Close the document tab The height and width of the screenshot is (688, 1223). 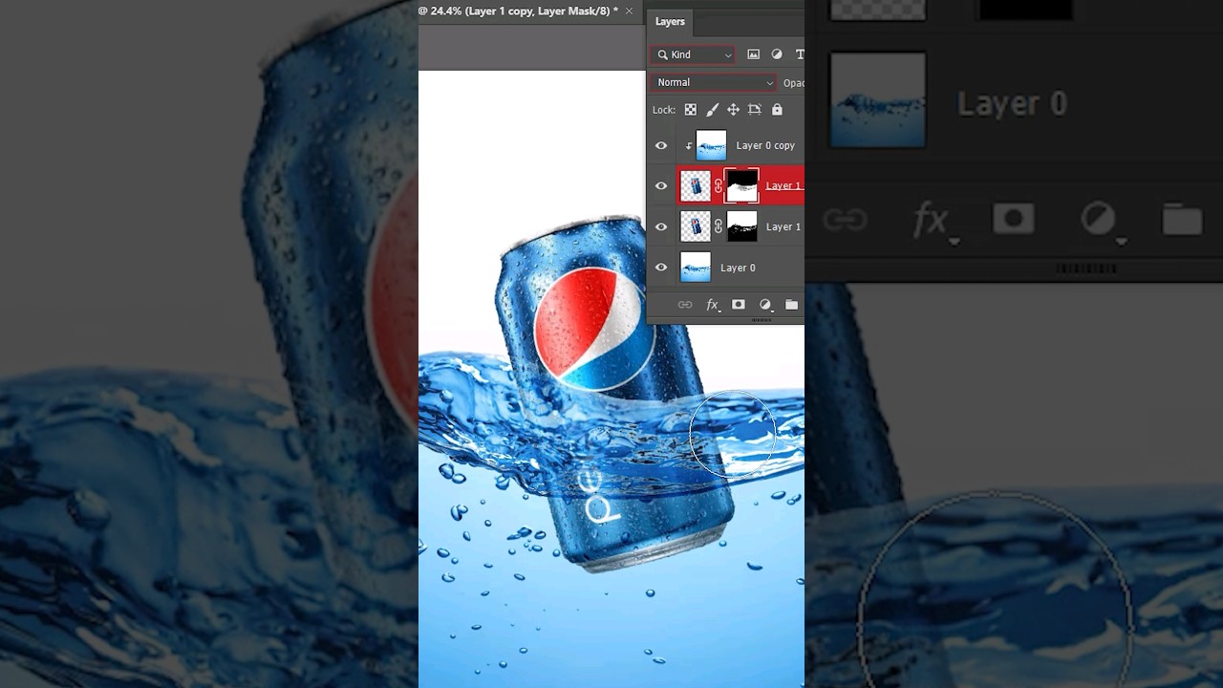630,11
